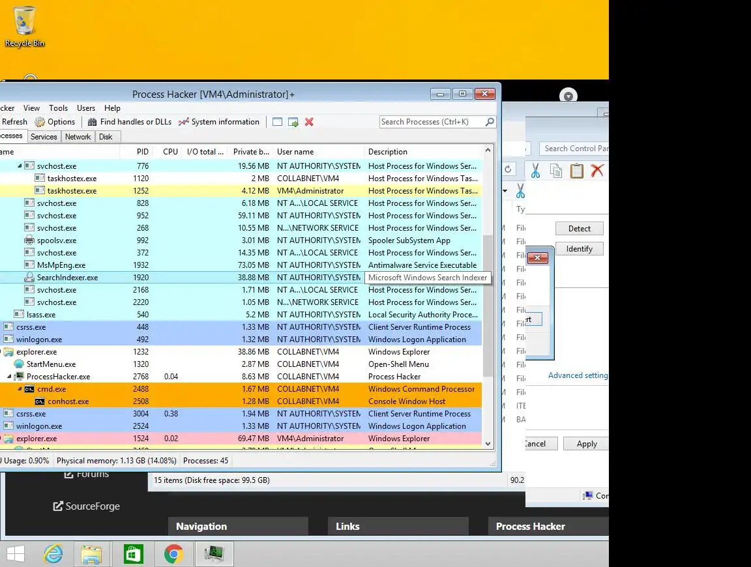Screen dimensions: 751x567
Task: Click the red X terminate toolbar icon
Action: [x=310, y=122]
